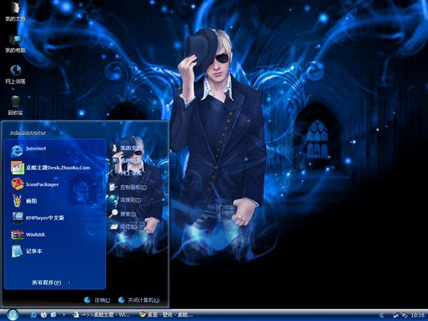Switch to the 桌酷主题 taskbar window
This screenshot has height=321, width=428.
coord(100,315)
